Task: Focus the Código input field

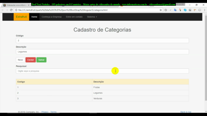Action: pos(102,41)
